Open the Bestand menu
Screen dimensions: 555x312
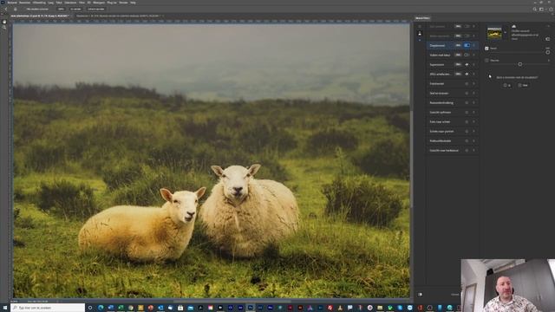[12, 3]
